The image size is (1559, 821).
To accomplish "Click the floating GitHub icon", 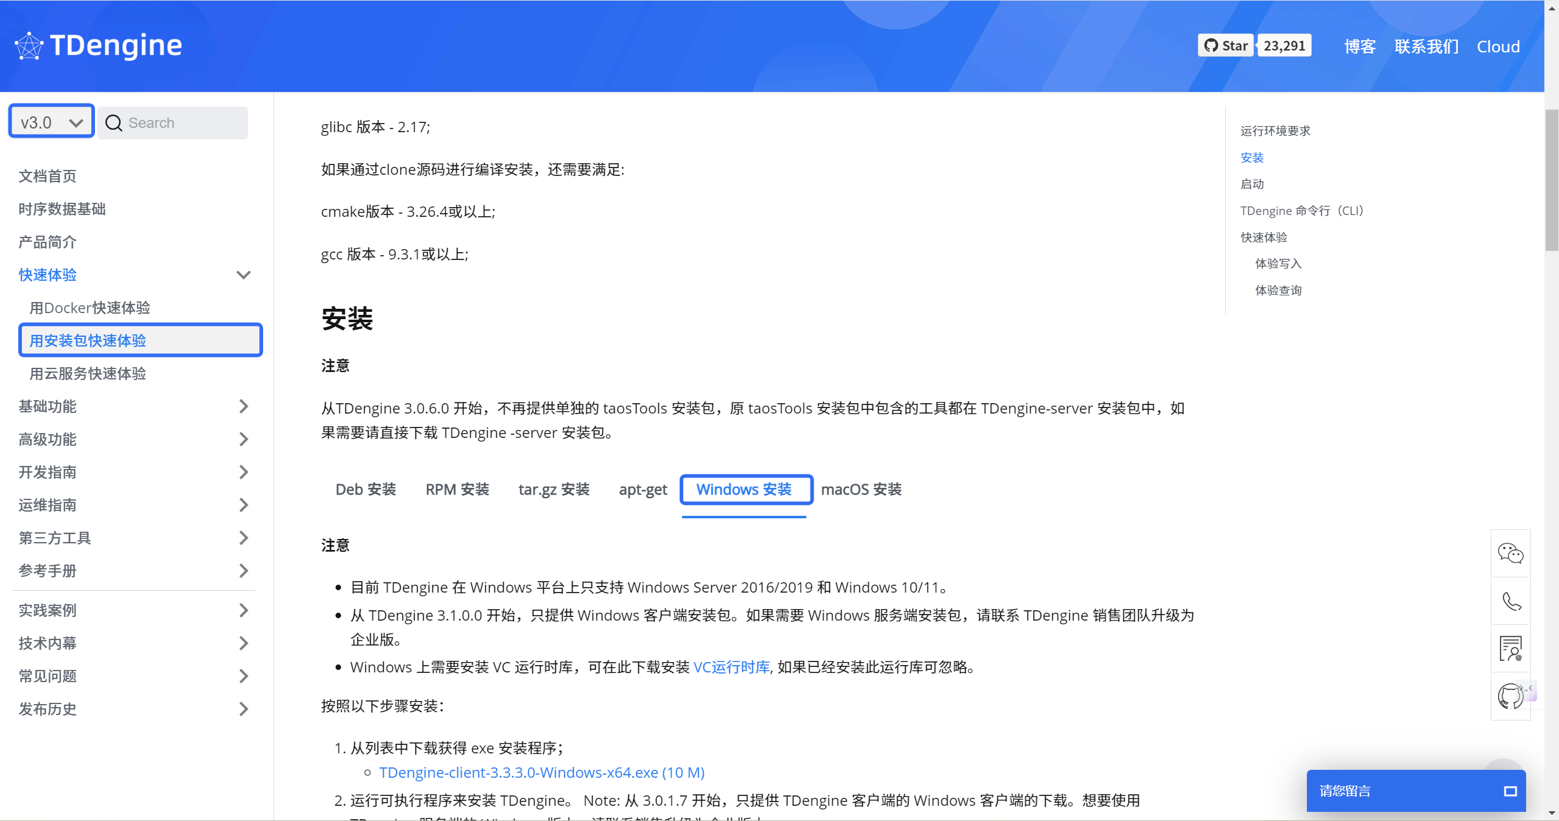I will pos(1511,696).
